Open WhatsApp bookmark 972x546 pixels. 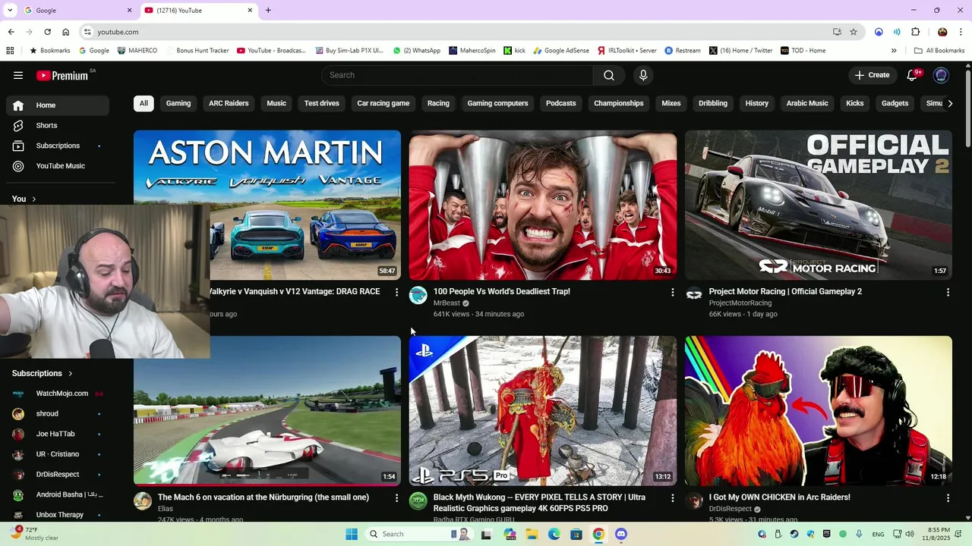[x=416, y=51]
